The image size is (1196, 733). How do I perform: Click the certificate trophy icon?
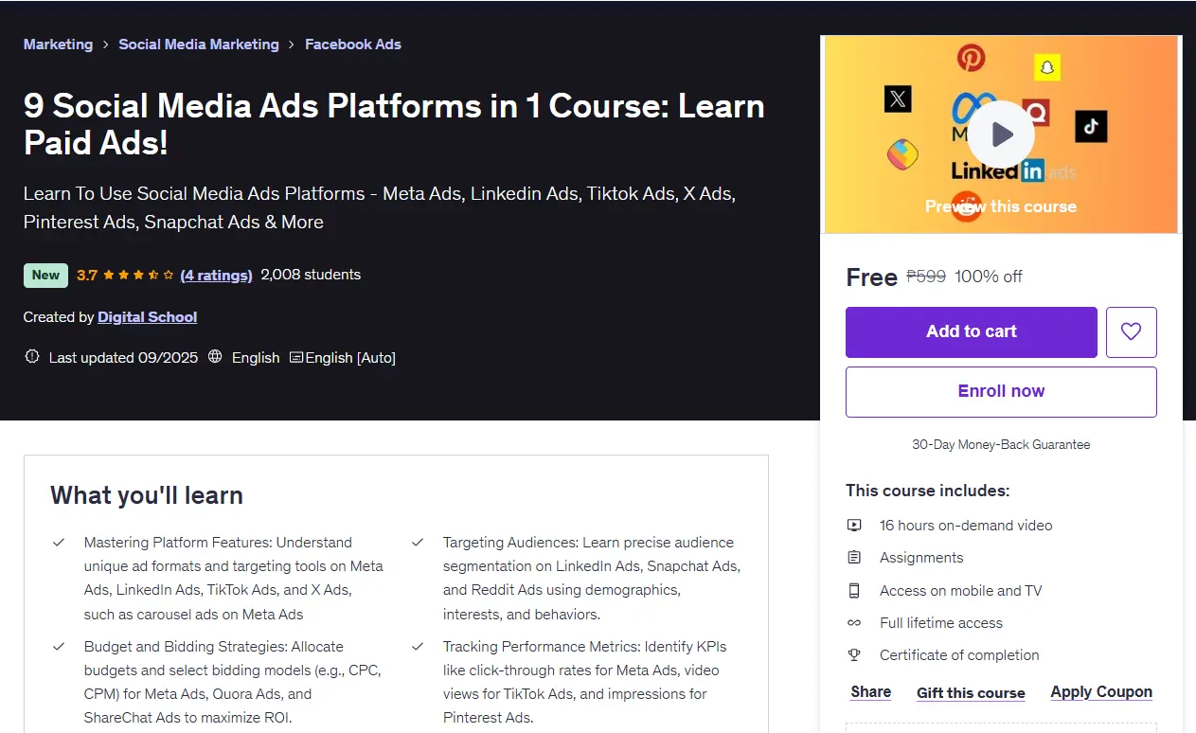point(854,654)
